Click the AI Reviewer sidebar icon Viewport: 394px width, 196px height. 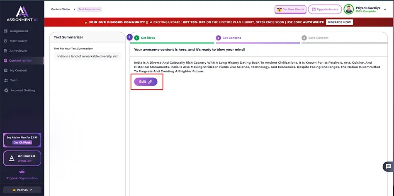click(x=6, y=51)
